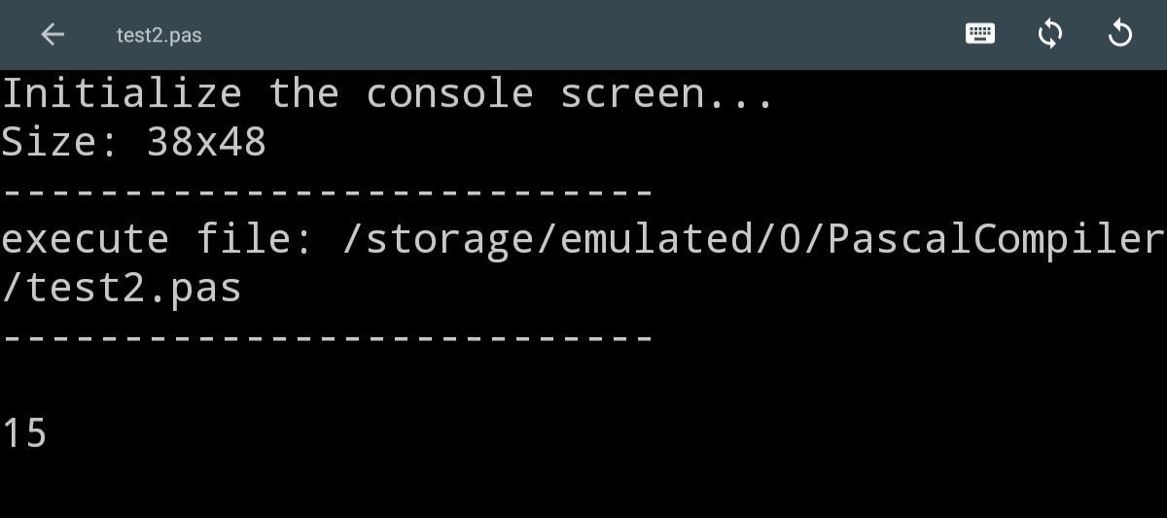
Task: Show the on-screen keyboard icon
Action: click(x=979, y=34)
